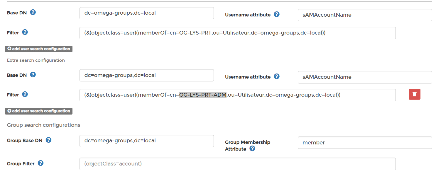Click the Filter help icon
This screenshot has width=436, height=174.
pos(25,32)
